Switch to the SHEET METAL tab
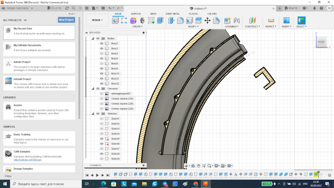334x188 pixels. click(173, 14)
